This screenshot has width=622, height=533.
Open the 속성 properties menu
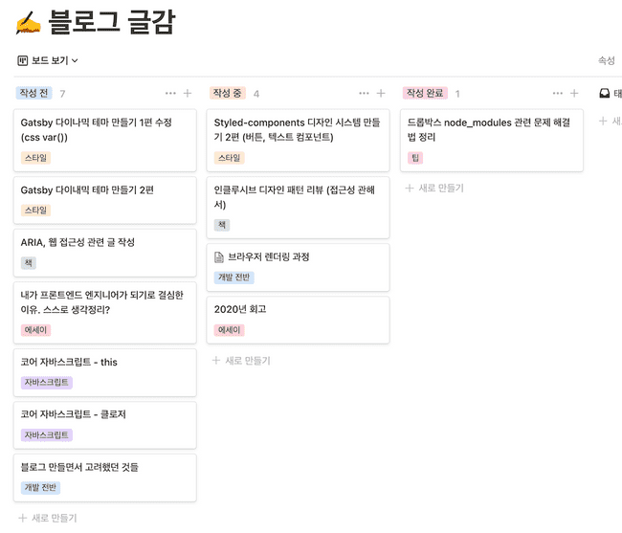(x=607, y=60)
